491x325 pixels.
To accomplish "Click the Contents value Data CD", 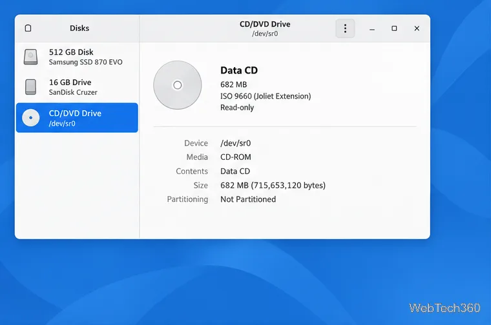I will pos(235,172).
